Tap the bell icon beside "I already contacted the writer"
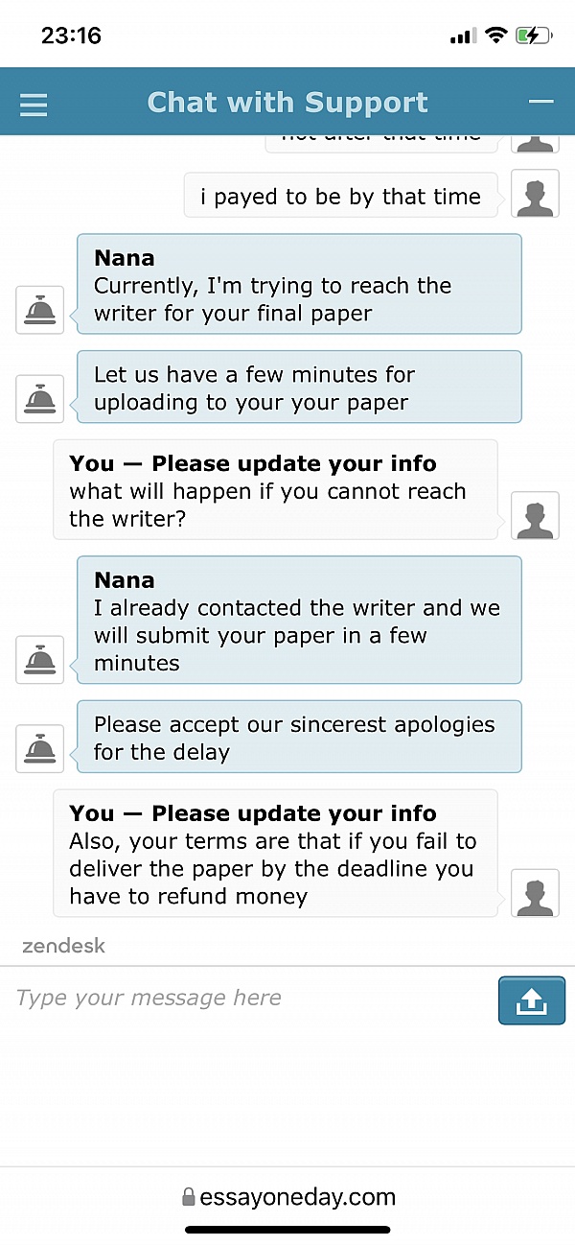This screenshot has width=575, height=1246. pyautogui.click(x=40, y=659)
